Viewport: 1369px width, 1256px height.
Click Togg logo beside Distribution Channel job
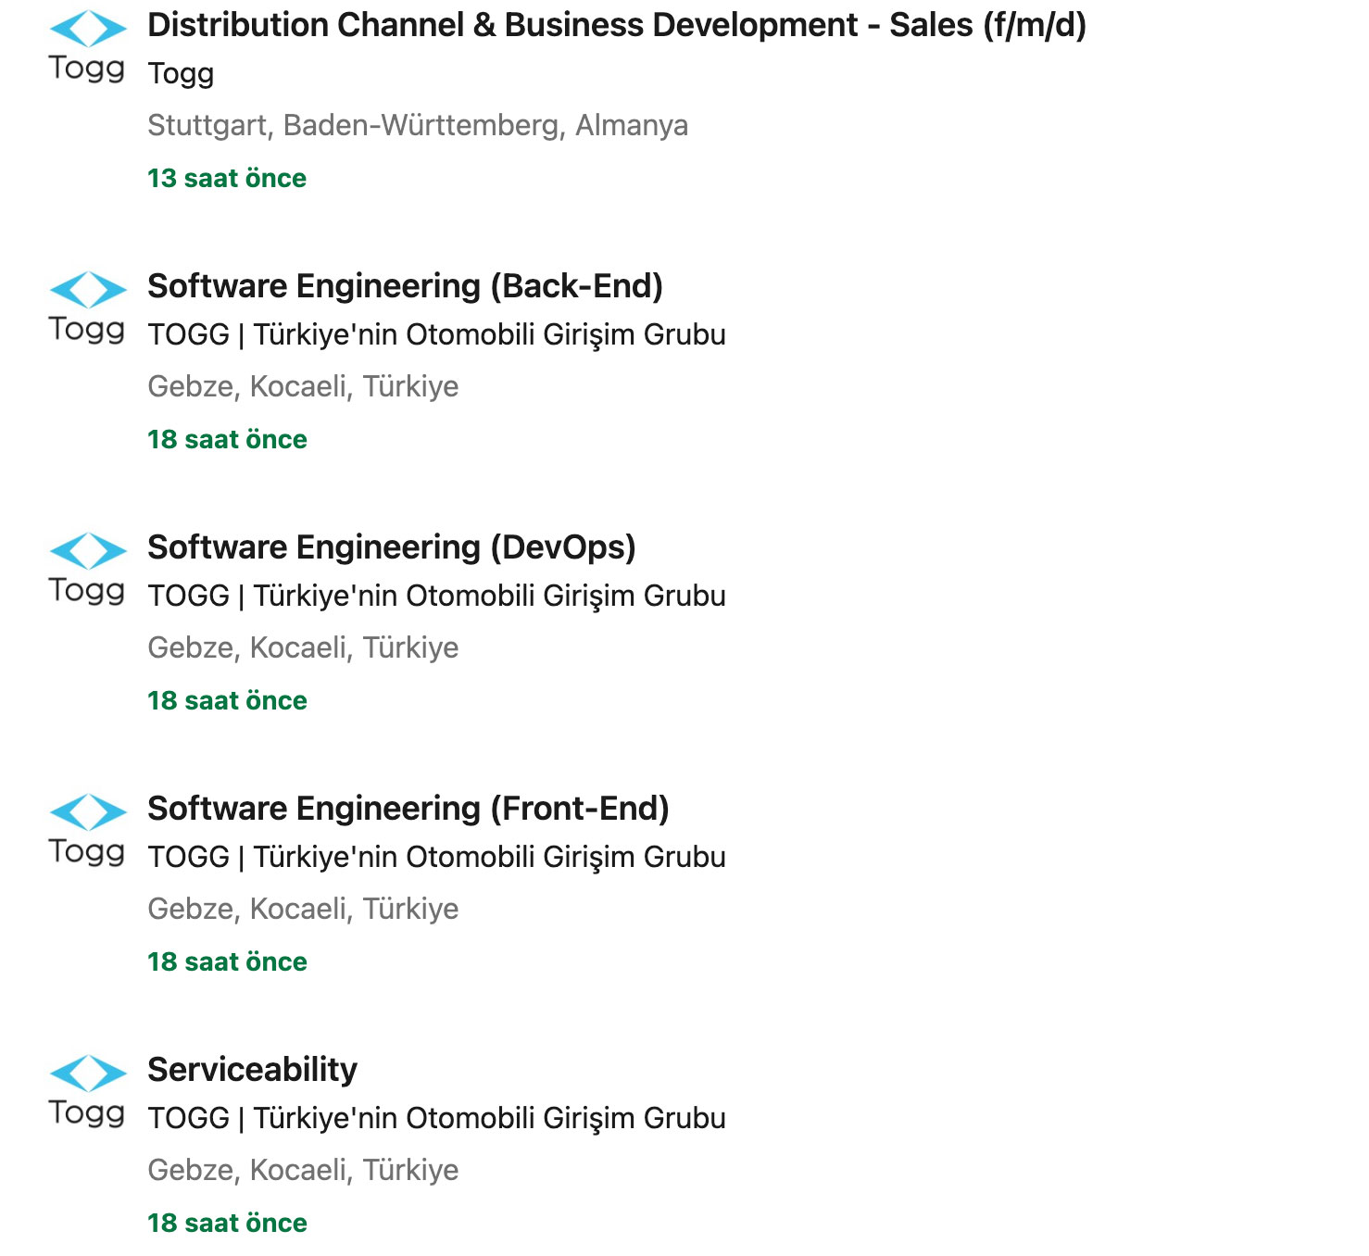87,48
